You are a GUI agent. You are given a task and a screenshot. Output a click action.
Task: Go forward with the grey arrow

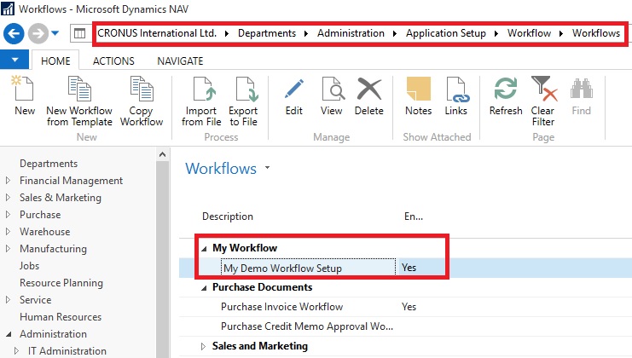(38, 33)
